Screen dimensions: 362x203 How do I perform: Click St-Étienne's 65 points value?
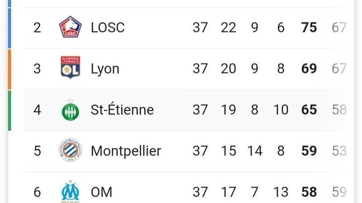(309, 110)
